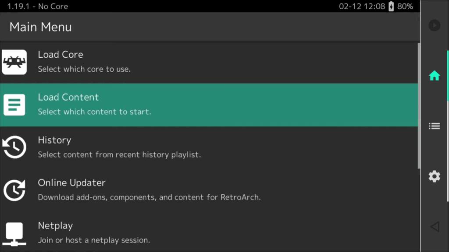
Task: Click the date and time display
Action: click(x=362, y=7)
